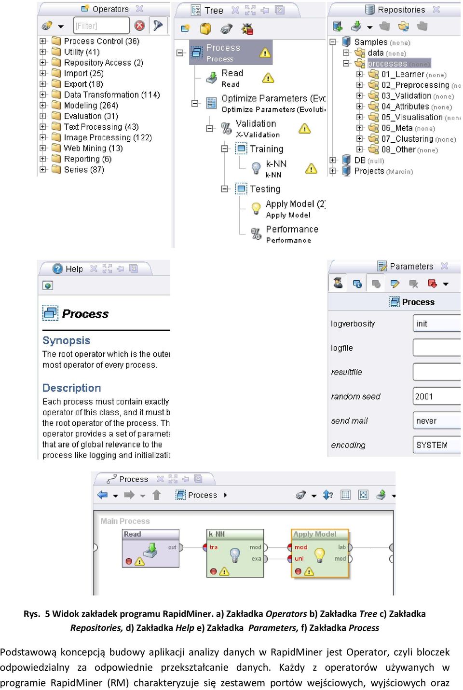Click wrench icon in Tree panel toolbar
Image resolution: width=463 pixels, height=690 pixels.
pyautogui.click(x=226, y=29)
